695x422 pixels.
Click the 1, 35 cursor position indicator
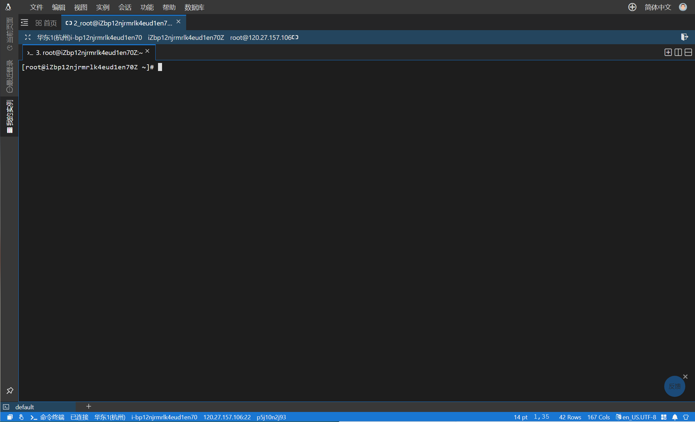[541, 417]
